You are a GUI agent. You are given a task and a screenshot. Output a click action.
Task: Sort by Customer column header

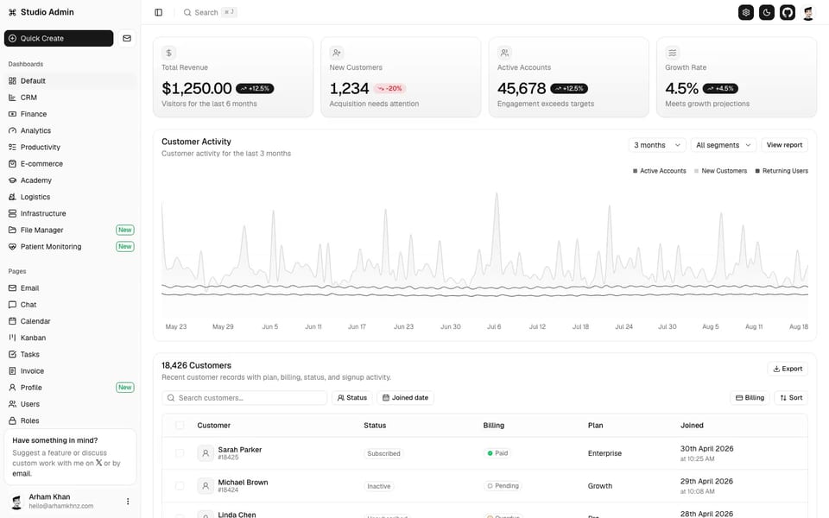coord(213,425)
